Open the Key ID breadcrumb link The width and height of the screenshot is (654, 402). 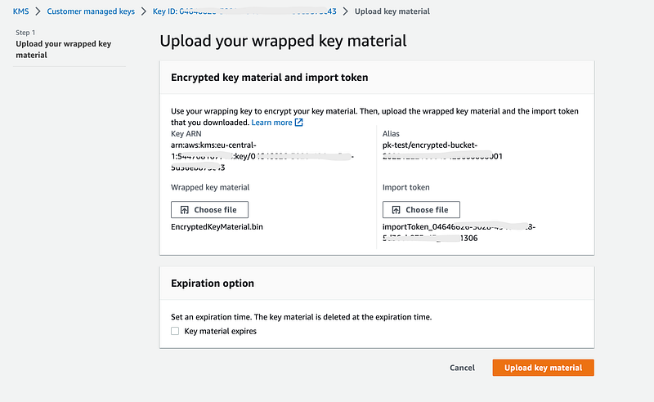click(x=244, y=11)
